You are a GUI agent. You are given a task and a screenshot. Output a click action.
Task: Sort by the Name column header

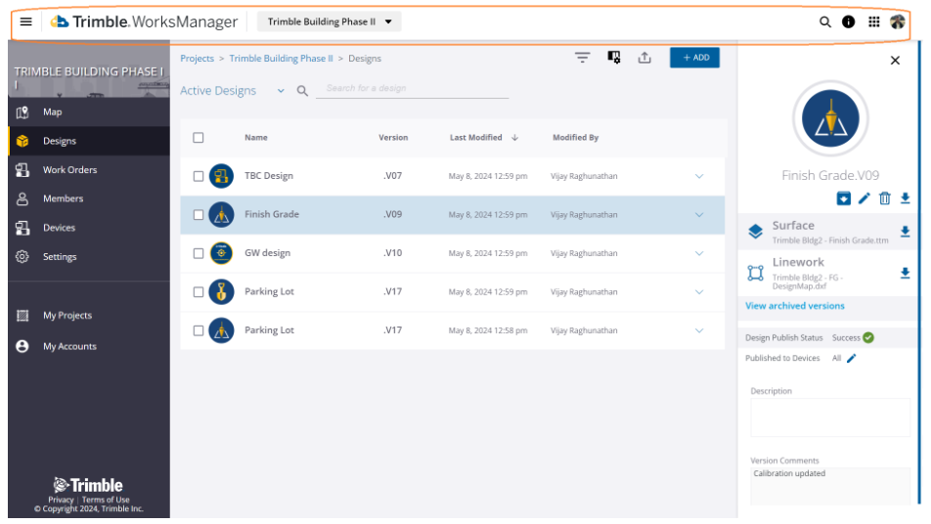256,138
